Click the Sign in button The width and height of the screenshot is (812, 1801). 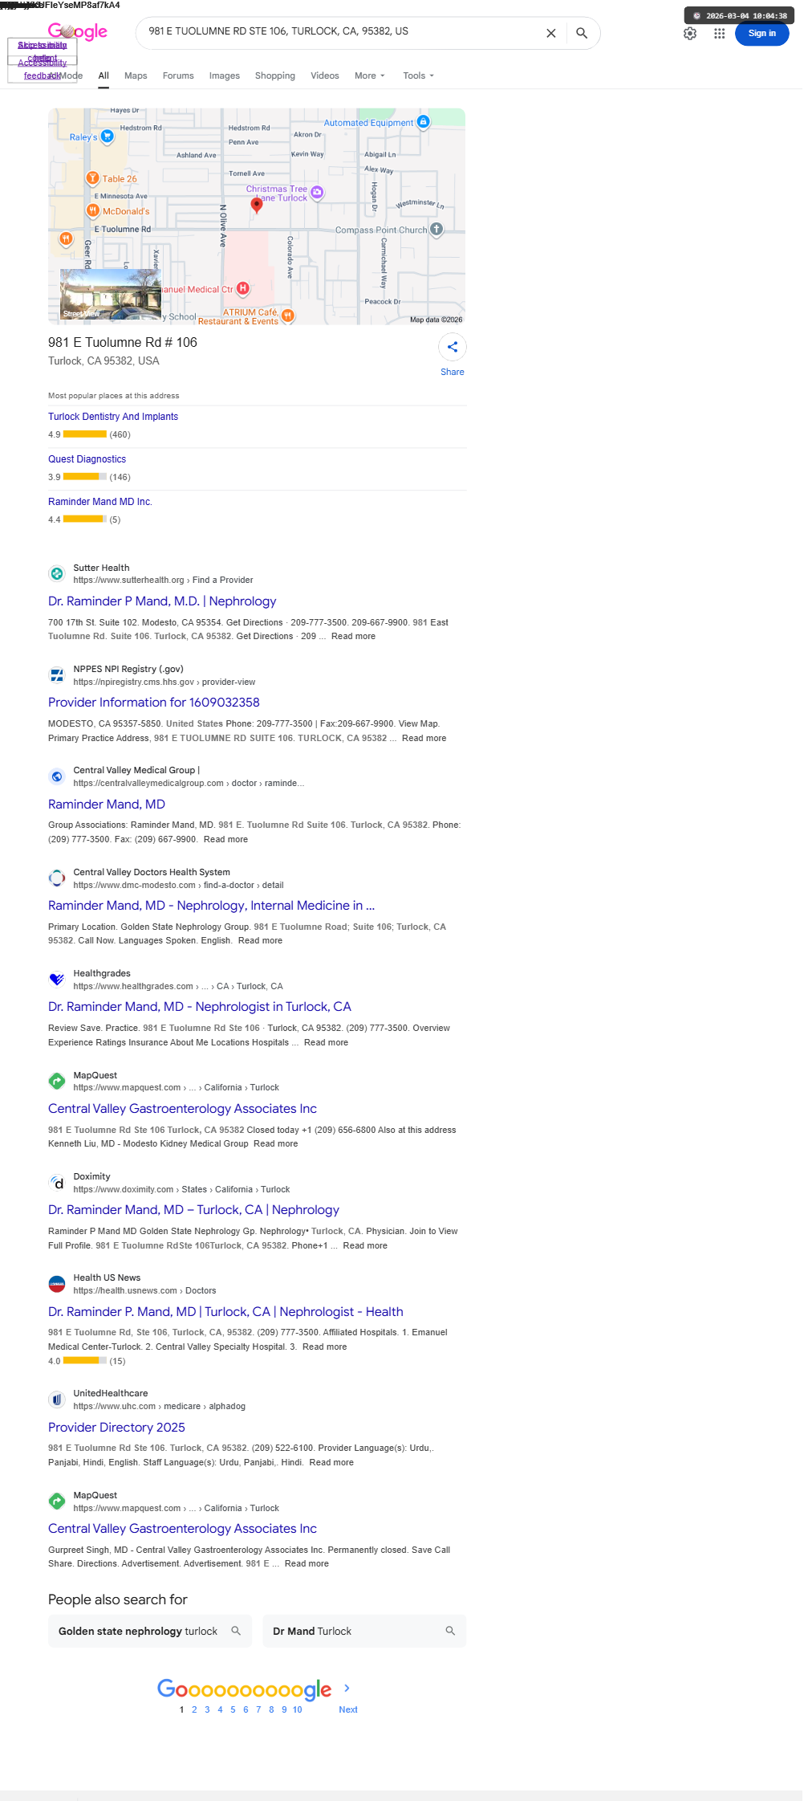coord(762,33)
